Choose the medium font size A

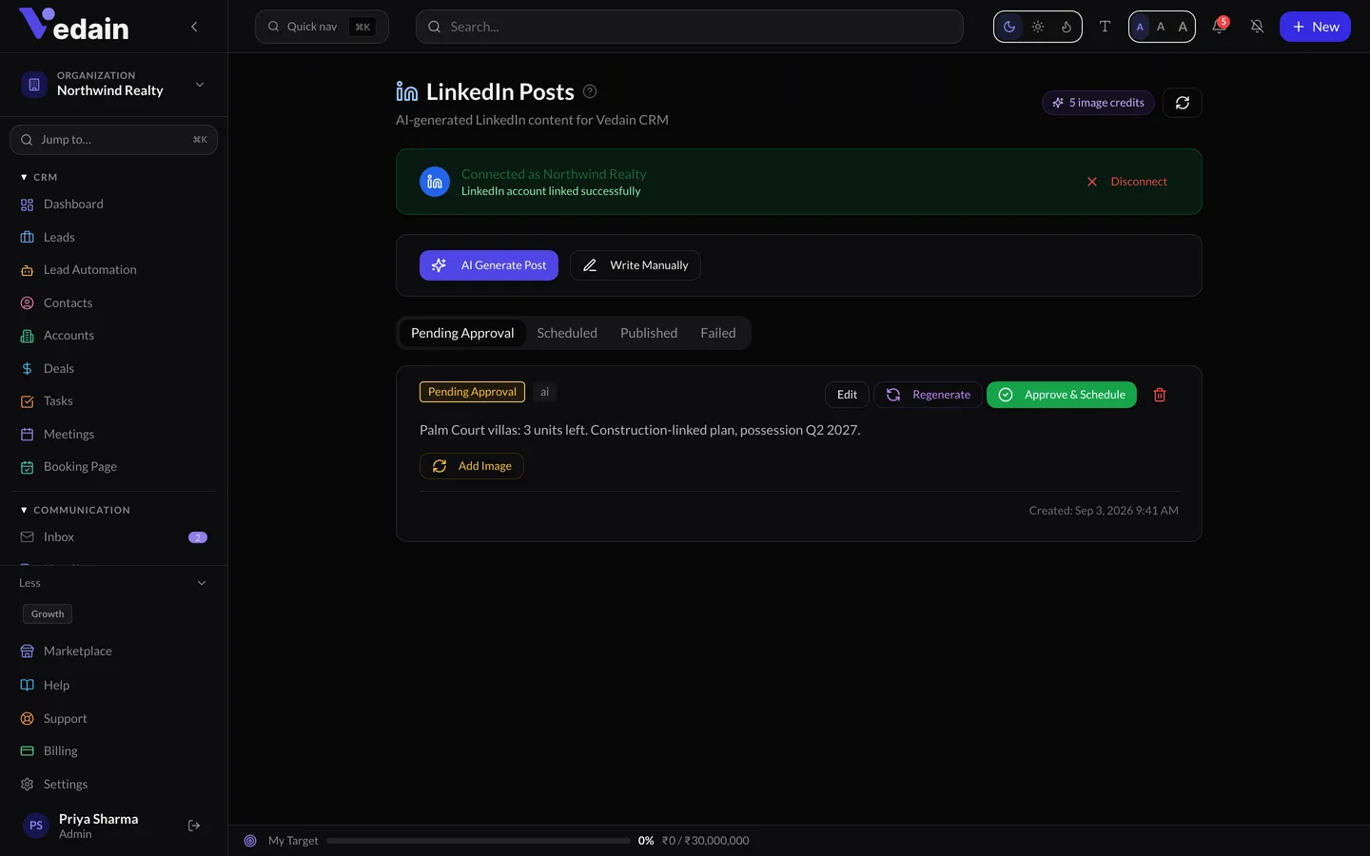(1161, 27)
